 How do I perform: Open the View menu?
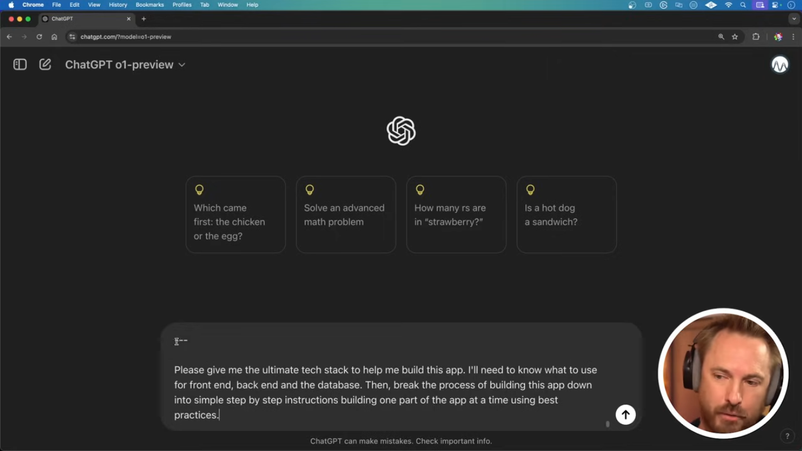(x=94, y=5)
